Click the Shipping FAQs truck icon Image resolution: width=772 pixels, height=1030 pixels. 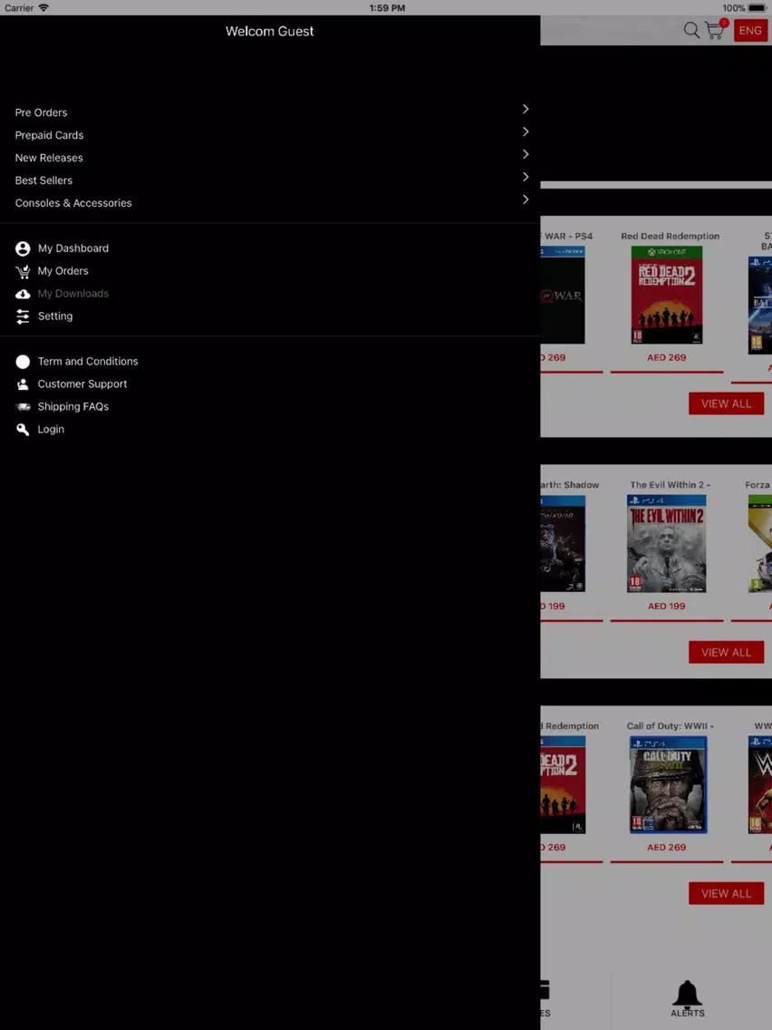click(x=23, y=407)
